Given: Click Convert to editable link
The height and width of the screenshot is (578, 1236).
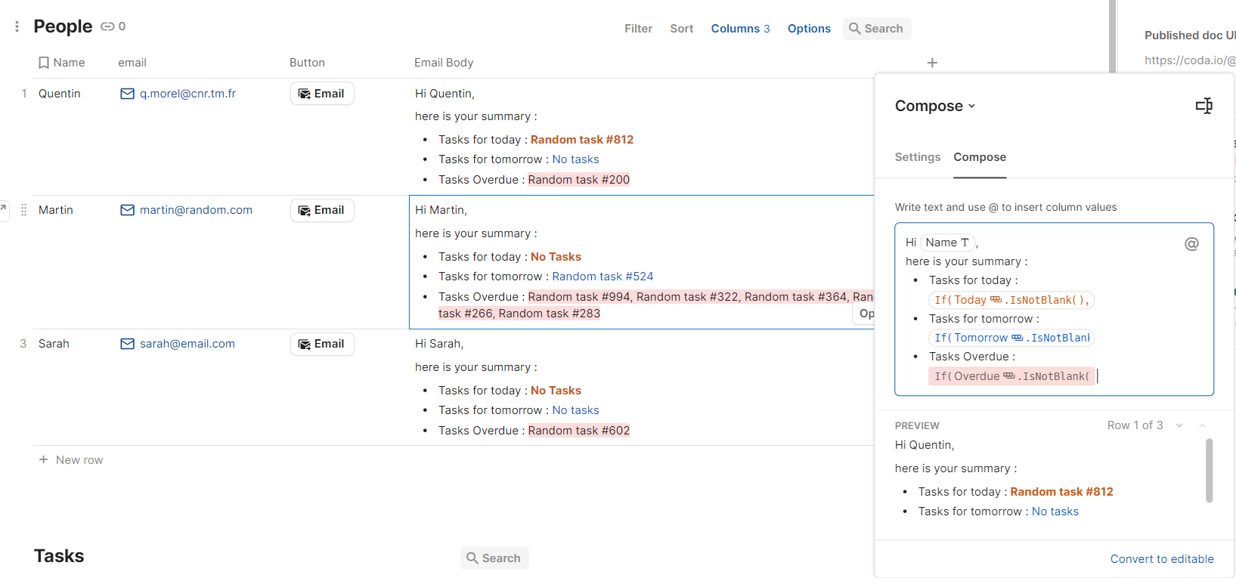Looking at the screenshot, I should point(1162,559).
